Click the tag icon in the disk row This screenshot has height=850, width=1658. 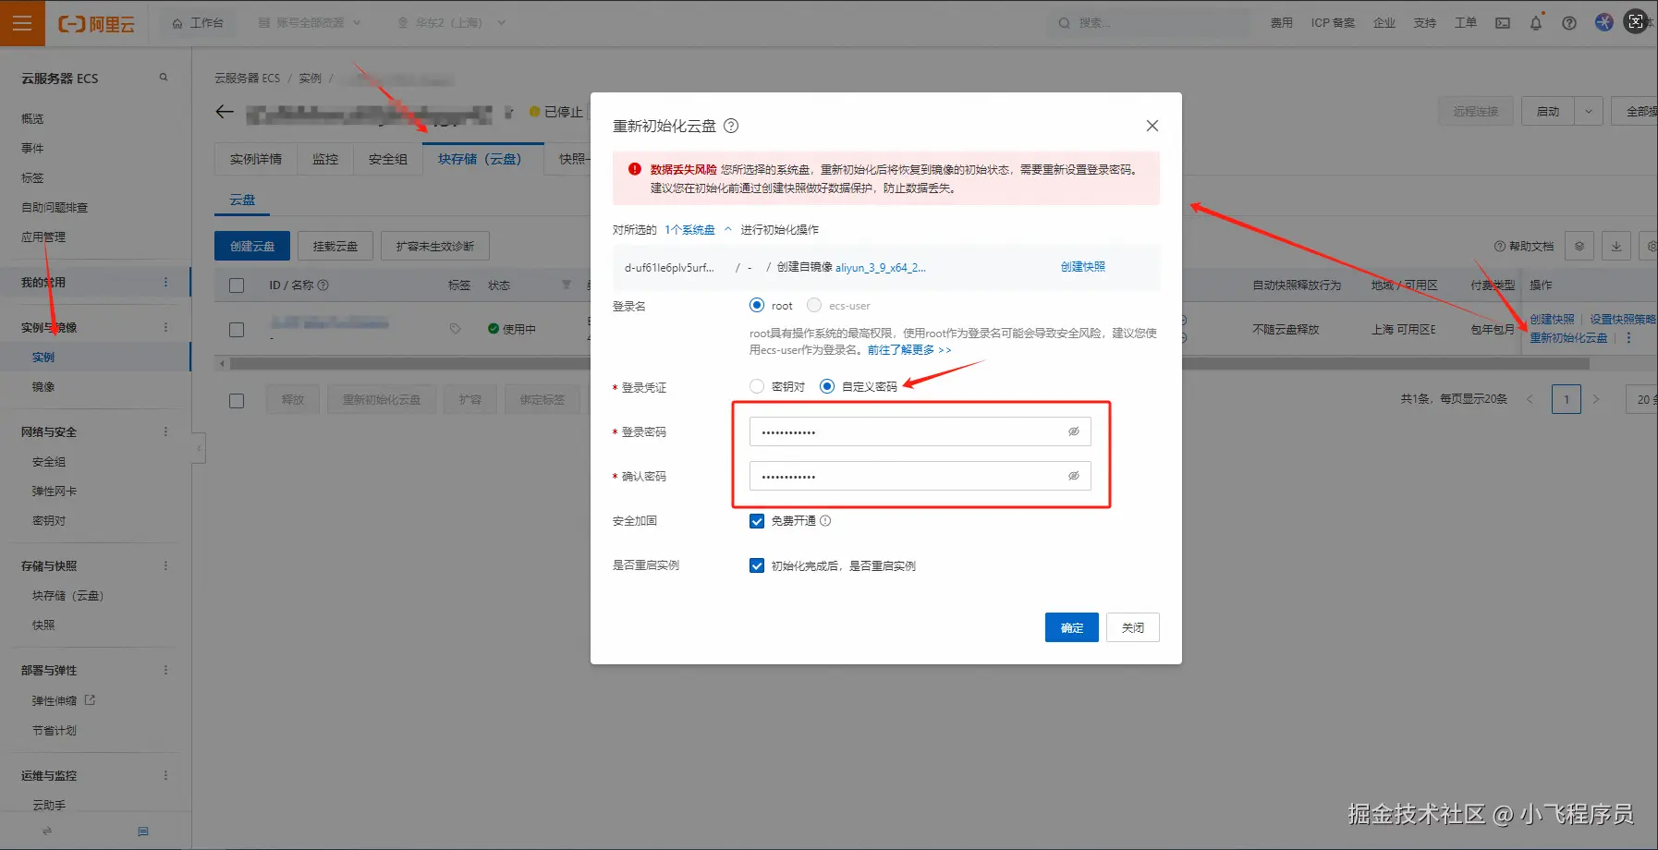tap(456, 329)
